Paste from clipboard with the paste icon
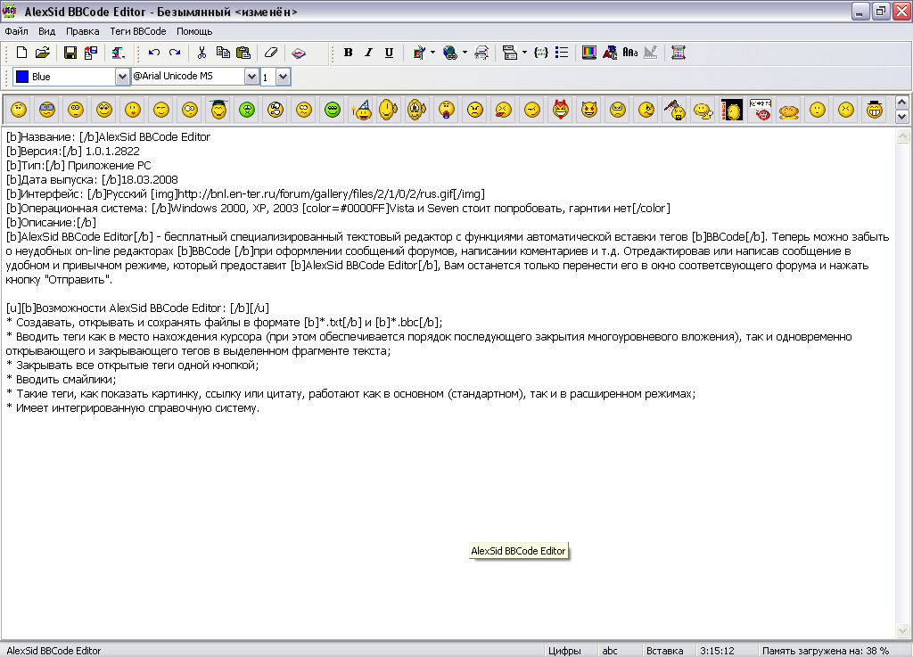 pyautogui.click(x=243, y=53)
